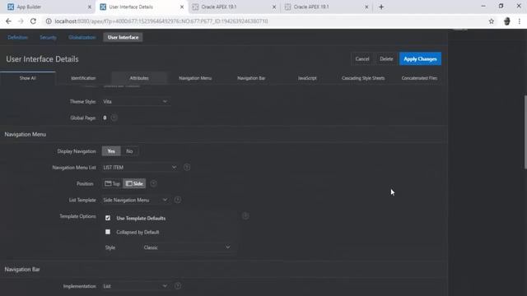527x296 pixels.
Task: Click the browser address bar URL
Action: click(161, 21)
